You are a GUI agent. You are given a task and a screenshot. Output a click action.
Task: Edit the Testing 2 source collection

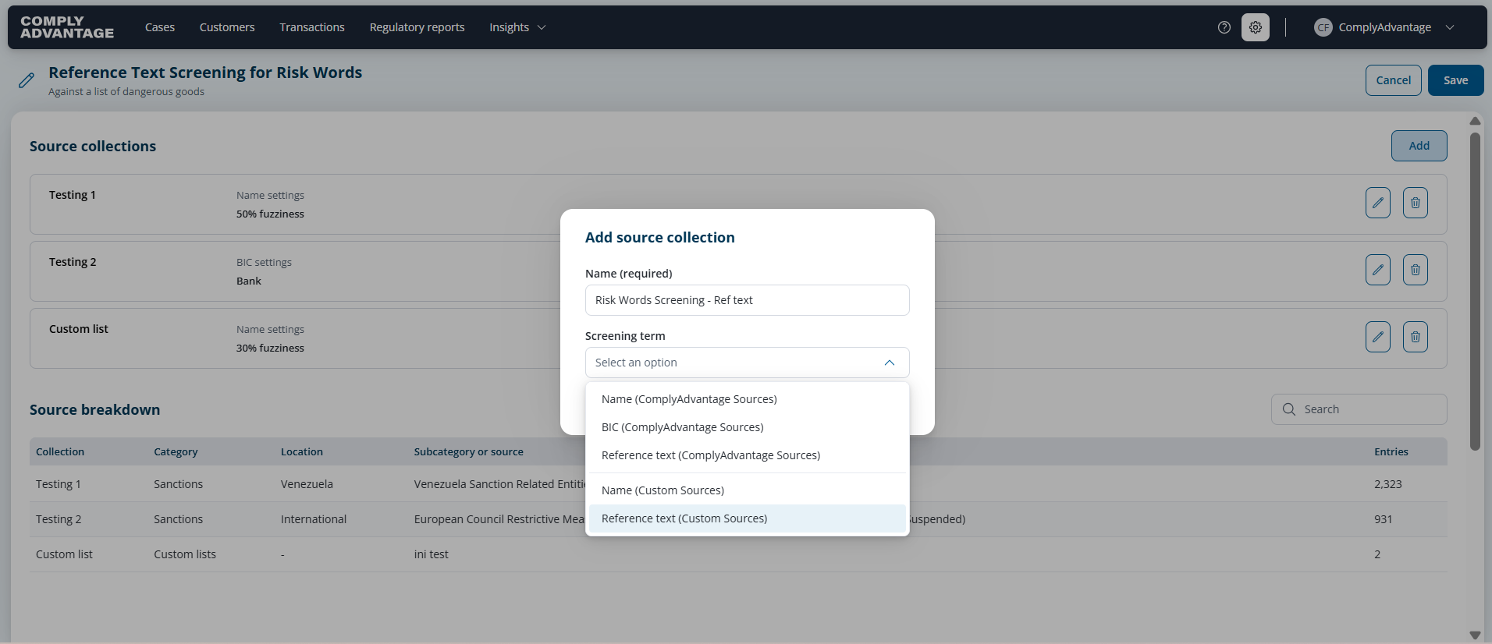coord(1378,270)
